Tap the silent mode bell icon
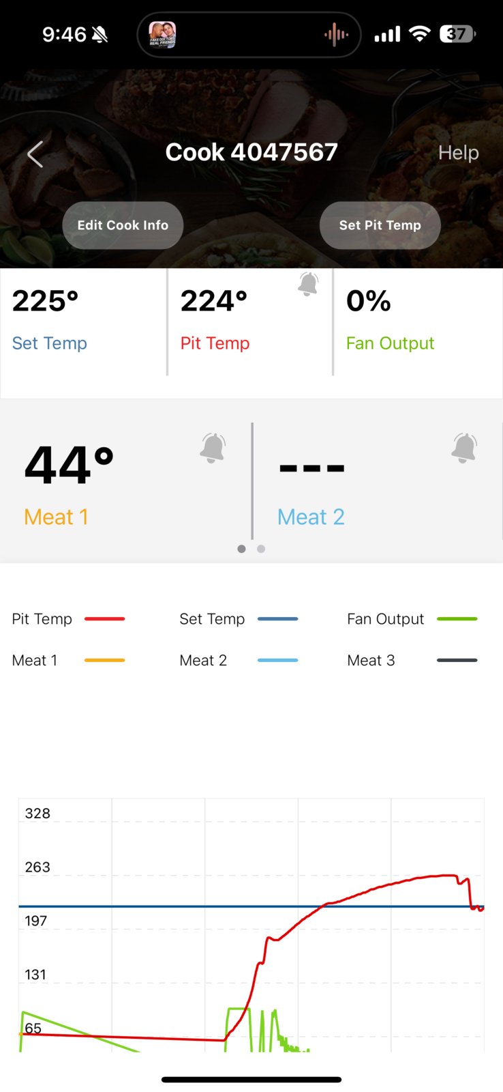Screen dimensions: 503x1092 pyautogui.click(x=100, y=34)
